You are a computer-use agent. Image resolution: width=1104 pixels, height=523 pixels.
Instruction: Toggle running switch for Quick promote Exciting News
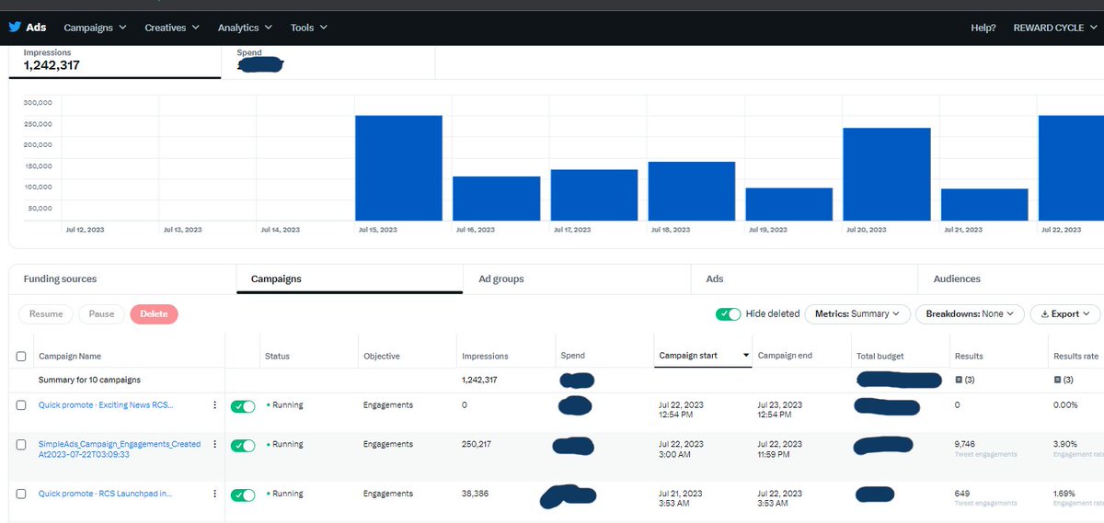(243, 405)
